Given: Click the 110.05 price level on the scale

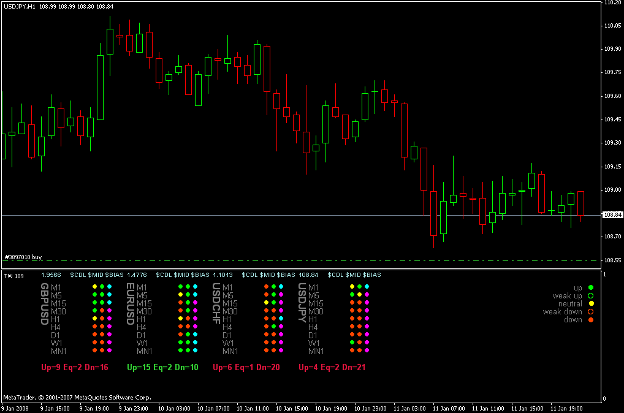Looking at the screenshot, I should (612, 26).
